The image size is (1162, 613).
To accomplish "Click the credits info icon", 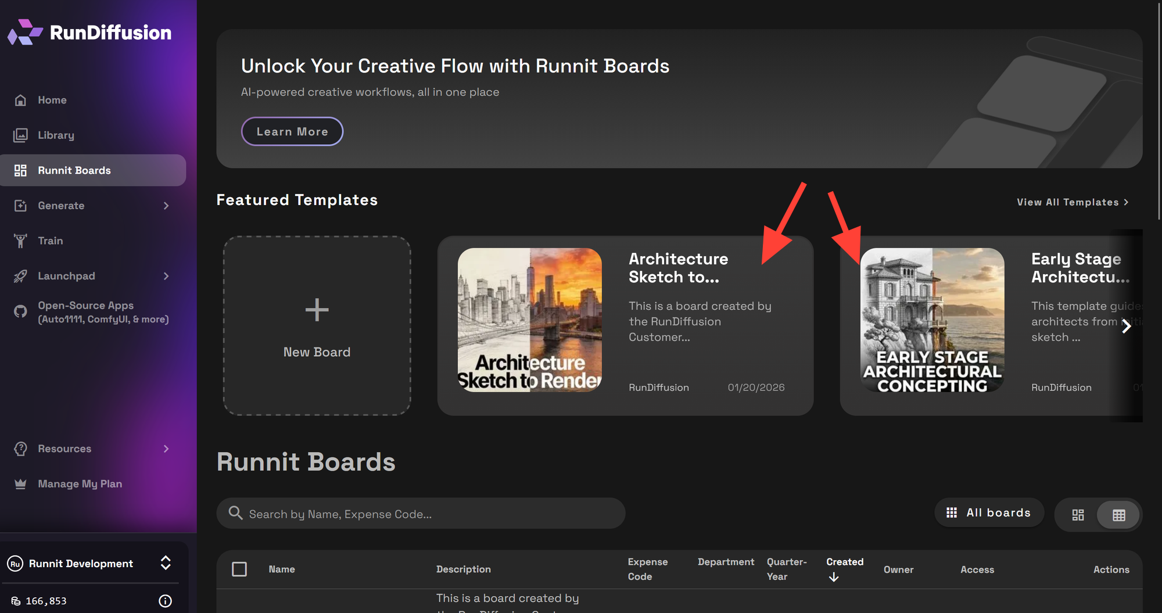I will click(165, 601).
